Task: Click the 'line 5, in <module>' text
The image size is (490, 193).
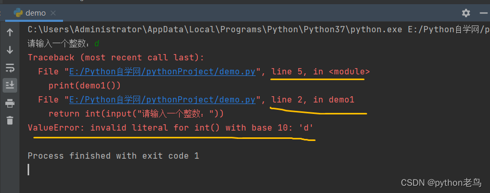Action: coord(321,71)
